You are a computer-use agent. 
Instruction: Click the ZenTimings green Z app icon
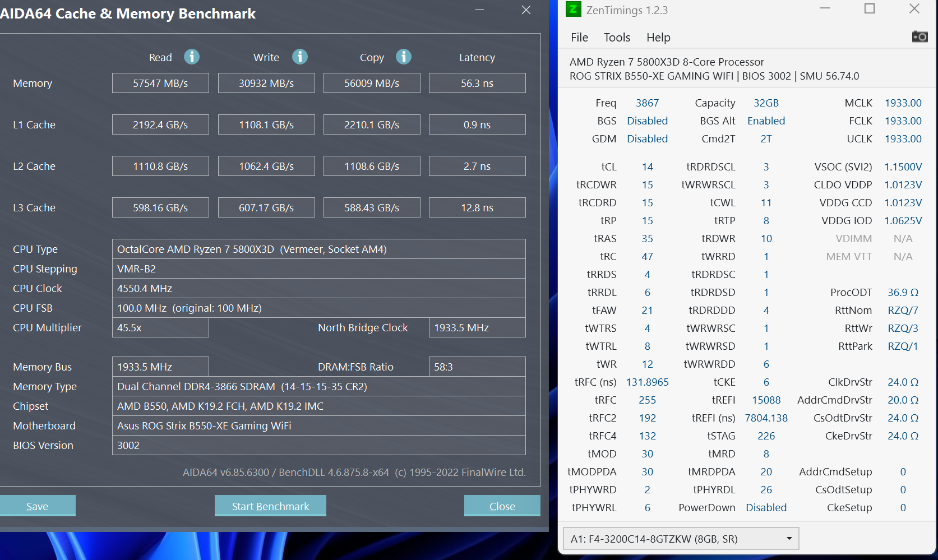[574, 9]
